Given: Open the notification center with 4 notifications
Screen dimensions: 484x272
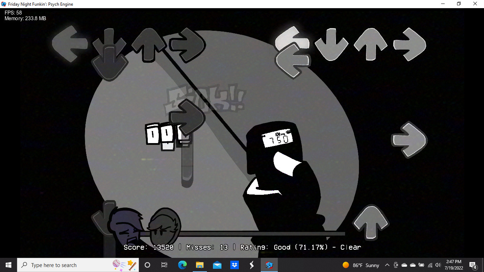Looking at the screenshot, I should coord(473,265).
